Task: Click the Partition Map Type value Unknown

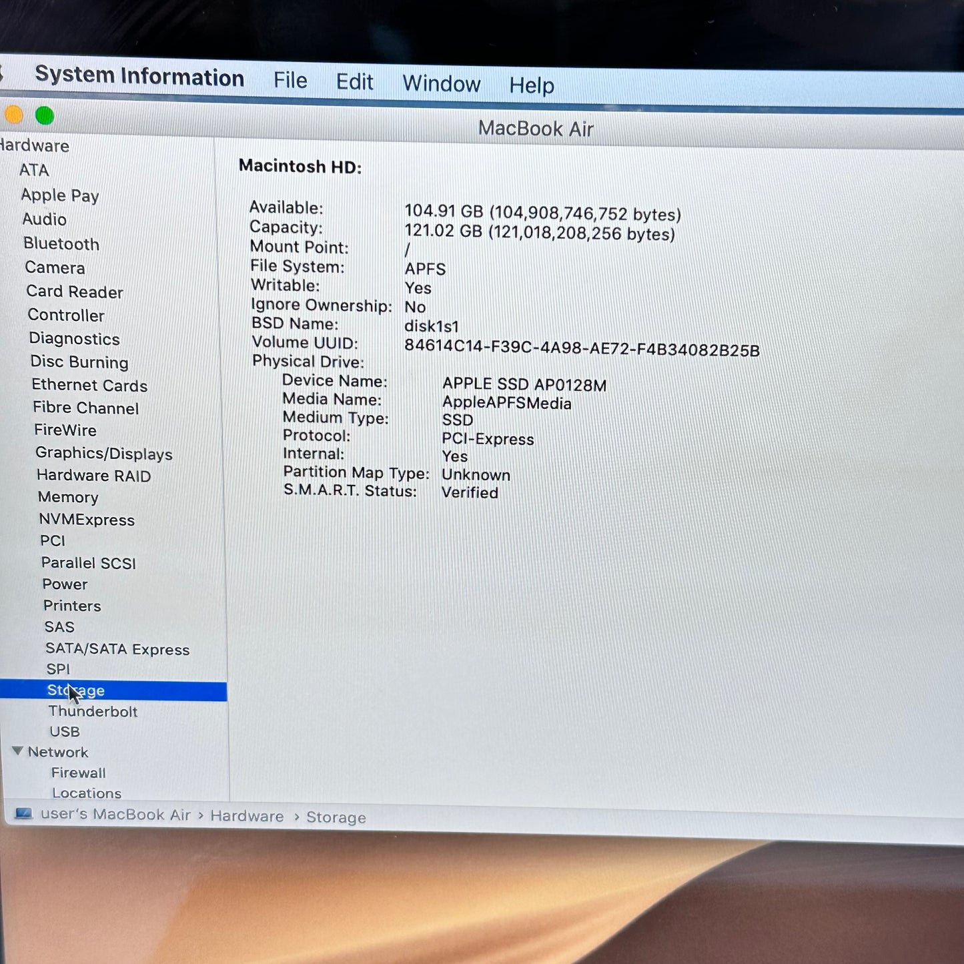Action: tap(476, 474)
